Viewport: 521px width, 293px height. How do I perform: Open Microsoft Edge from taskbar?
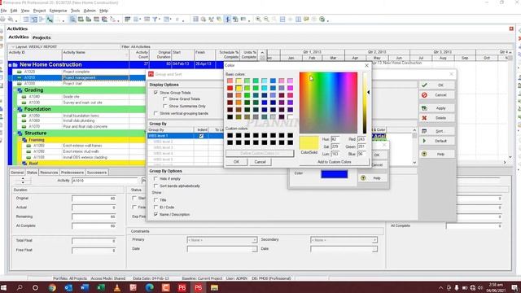[x=150, y=287]
